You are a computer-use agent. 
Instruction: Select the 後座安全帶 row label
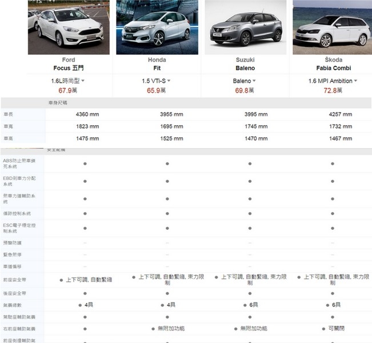click(x=14, y=293)
